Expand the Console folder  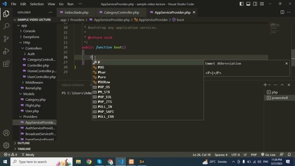(29, 31)
